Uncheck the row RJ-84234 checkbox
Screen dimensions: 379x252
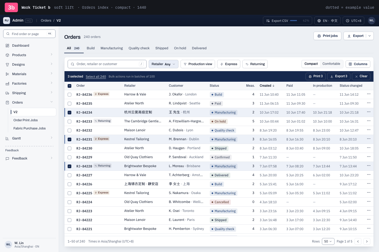tap(69, 113)
